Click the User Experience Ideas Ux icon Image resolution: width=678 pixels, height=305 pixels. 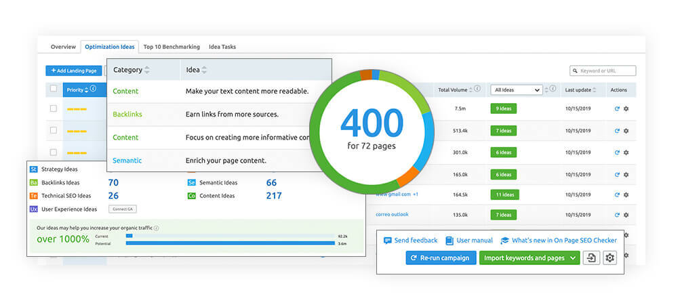[x=34, y=209]
